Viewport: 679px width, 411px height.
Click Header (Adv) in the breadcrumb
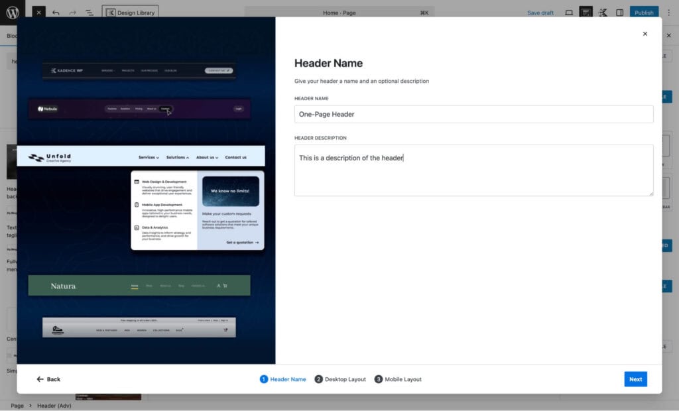tap(54, 406)
